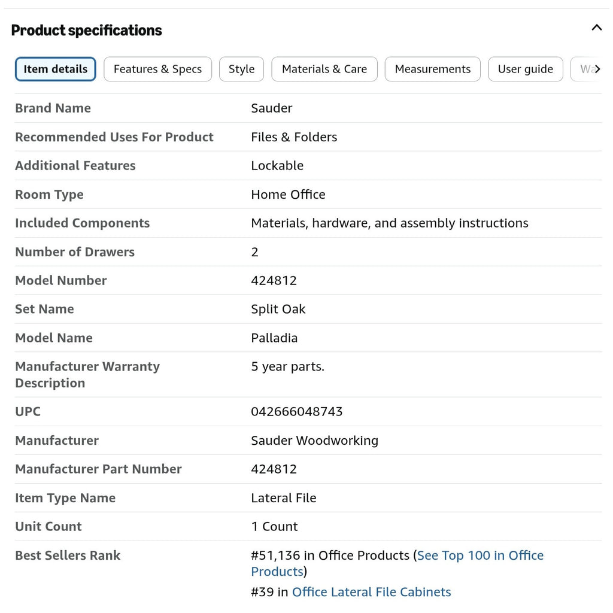Click the Manufacturer value Sauder Woodworking
The image size is (613, 613).
point(314,440)
